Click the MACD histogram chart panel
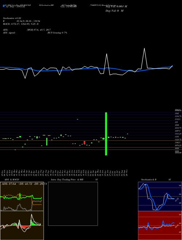Screen dimensions: 182x240 (22, 225)
